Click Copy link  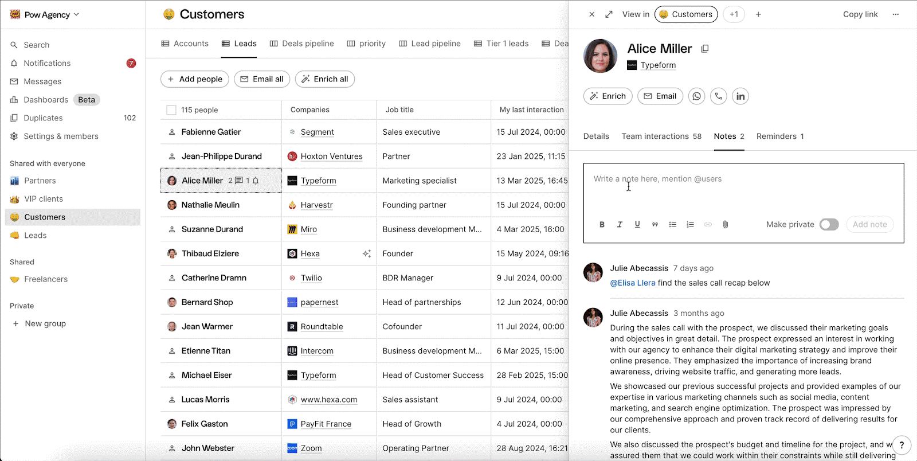click(x=860, y=14)
